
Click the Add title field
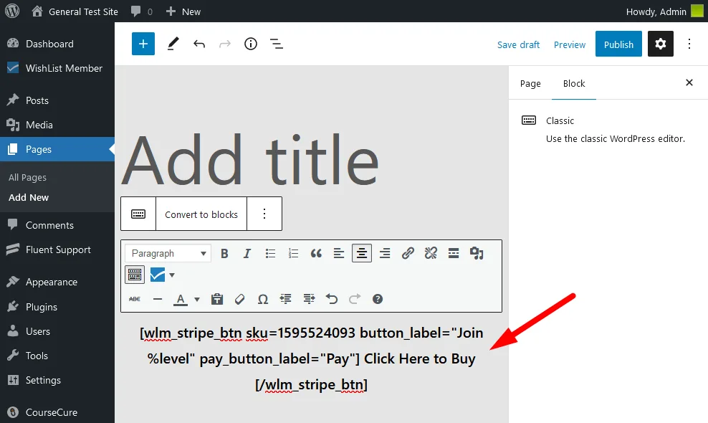pos(249,160)
